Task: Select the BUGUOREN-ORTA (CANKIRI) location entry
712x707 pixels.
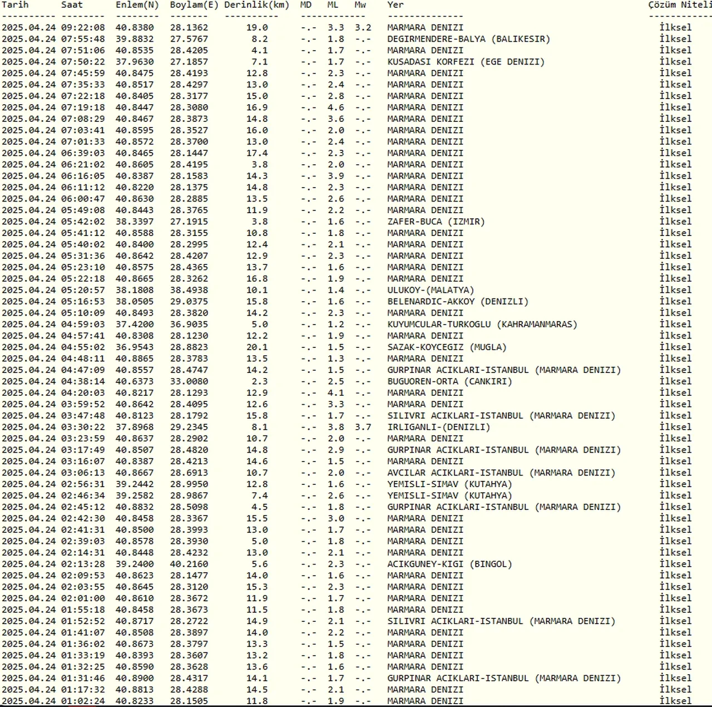Action: (x=449, y=381)
